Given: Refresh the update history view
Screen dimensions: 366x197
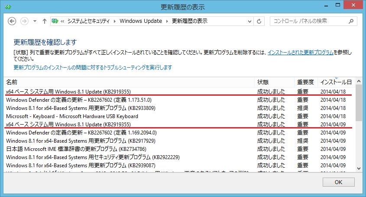Looking at the screenshot, I should point(259,22).
